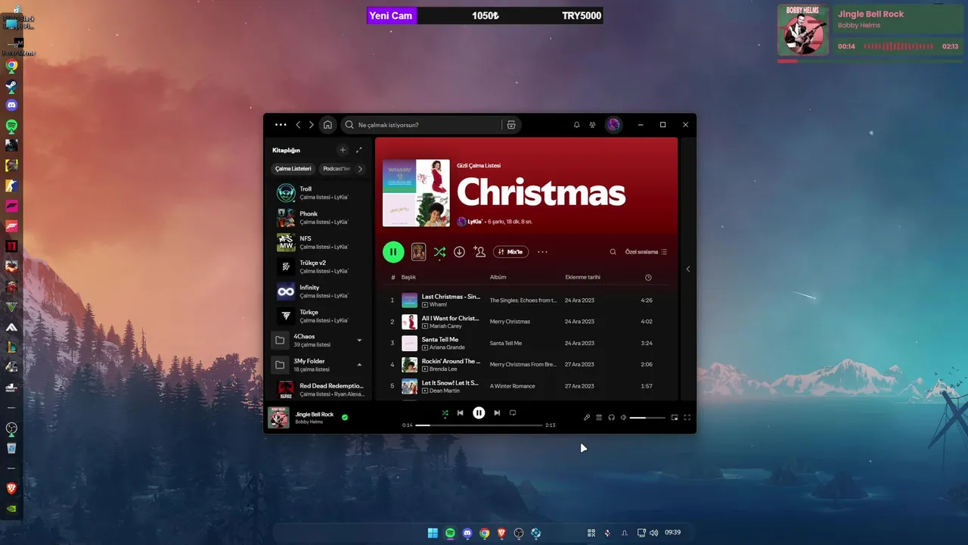Create a new playlist with the plus icon
This screenshot has height=545, width=968.
tap(343, 150)
